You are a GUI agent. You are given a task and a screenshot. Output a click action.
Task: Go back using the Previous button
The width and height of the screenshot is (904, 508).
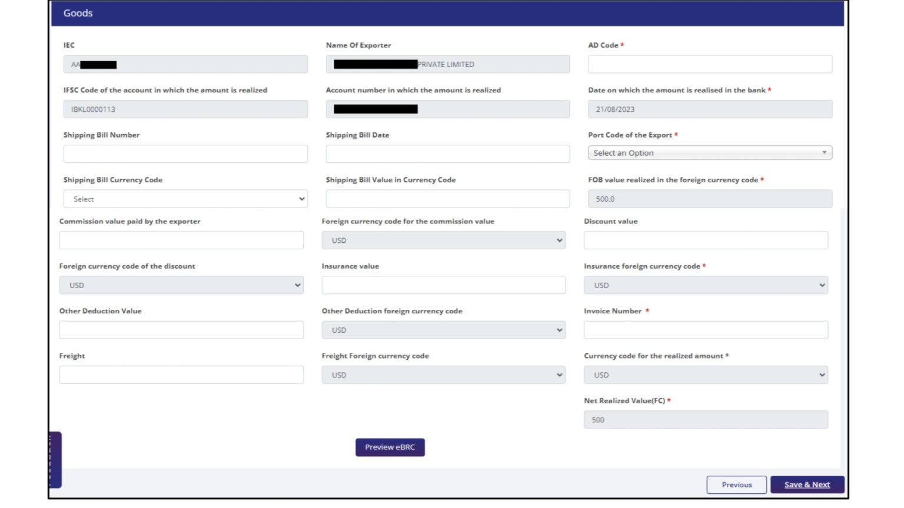coord(736,484)
